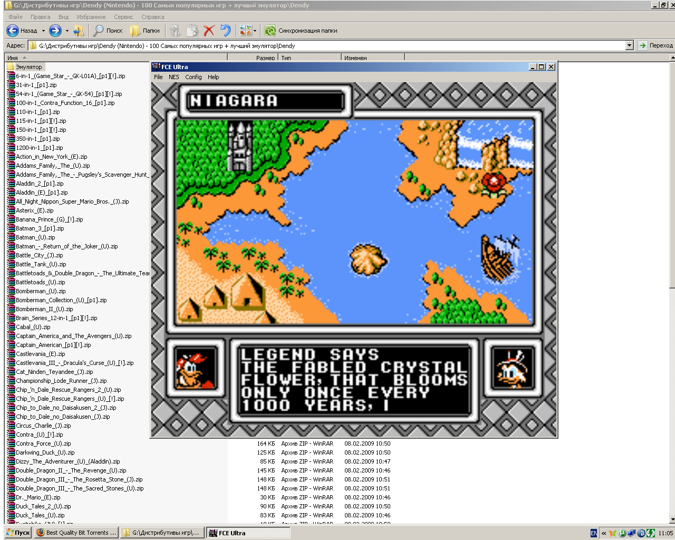The height and width of the screenshot is (540, 675).
Task: Open the Правка menu in Explorer
Action: point(41,17)
